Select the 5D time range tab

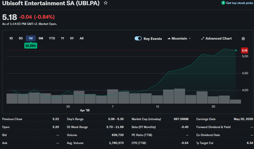21,38
